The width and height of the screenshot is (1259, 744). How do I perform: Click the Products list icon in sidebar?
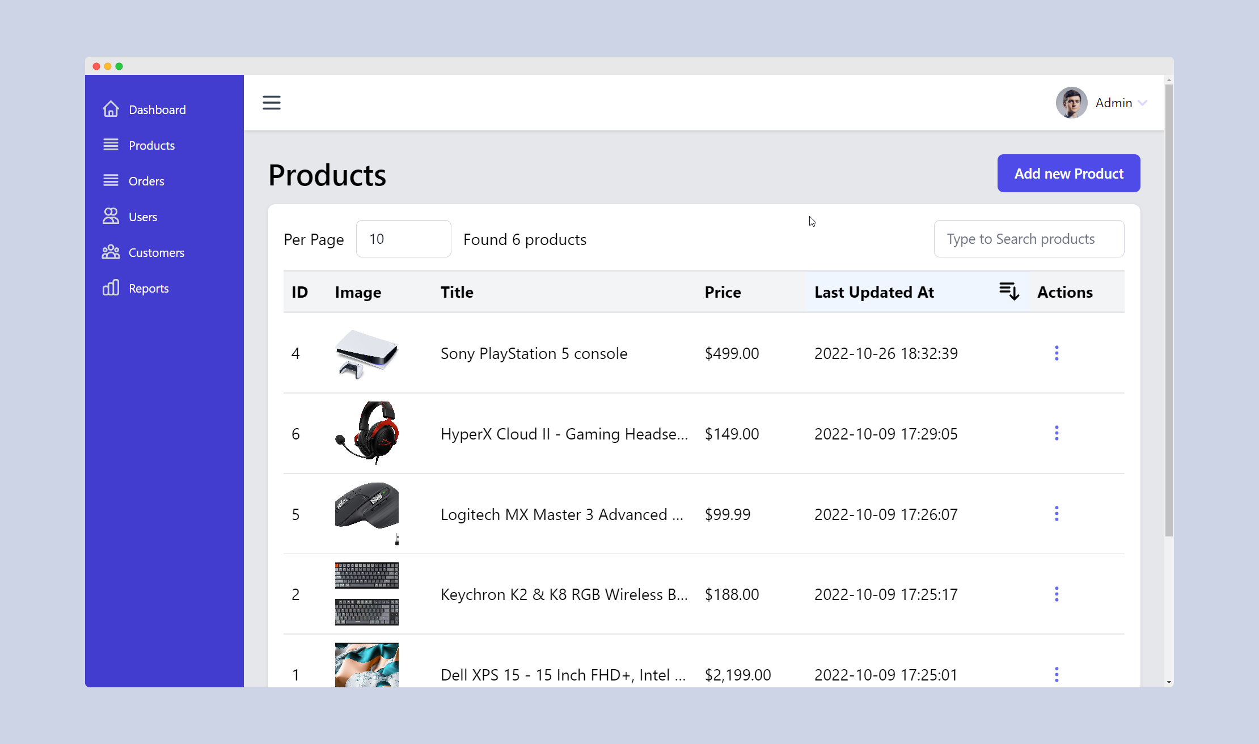point(111,145)
